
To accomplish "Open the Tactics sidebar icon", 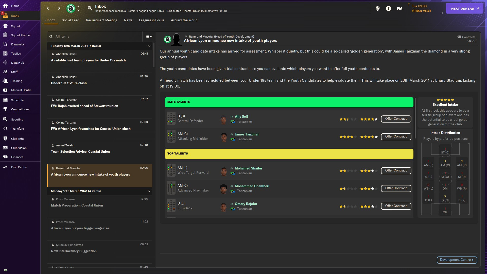I will pos(5,54).
